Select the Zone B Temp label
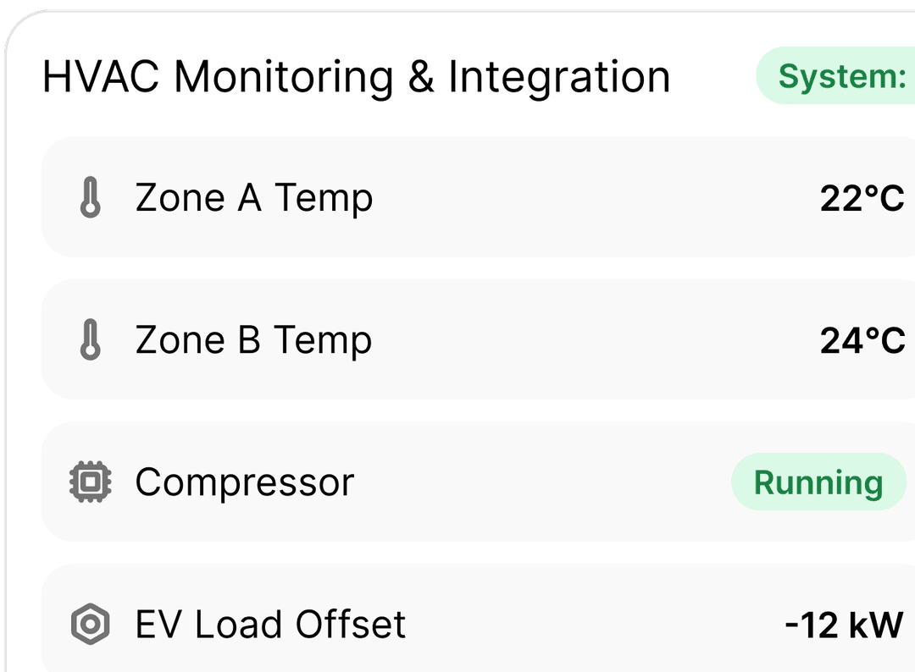This screenshot has width=915, height=672. pyautogui.click(x=253, y=339)
